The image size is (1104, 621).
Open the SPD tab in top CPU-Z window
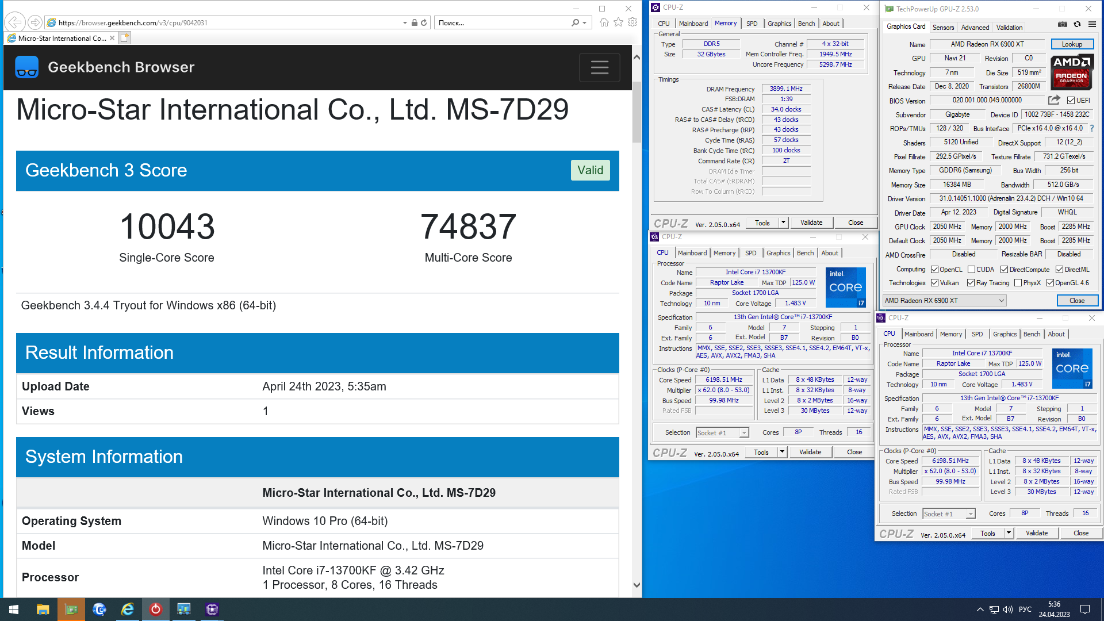pos(752,24)
